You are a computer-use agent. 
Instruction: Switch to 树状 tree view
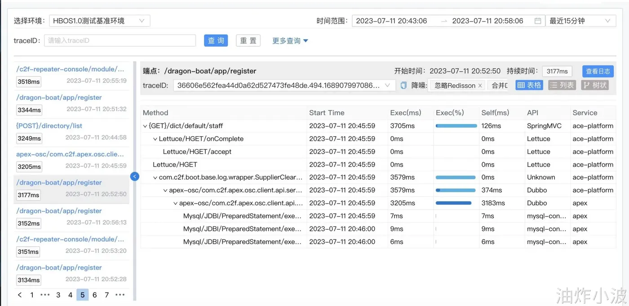coord(595,85)
